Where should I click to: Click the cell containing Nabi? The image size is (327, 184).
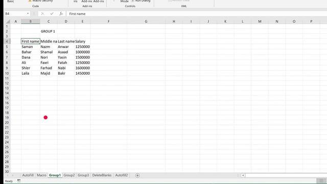[x=66, y=68]
